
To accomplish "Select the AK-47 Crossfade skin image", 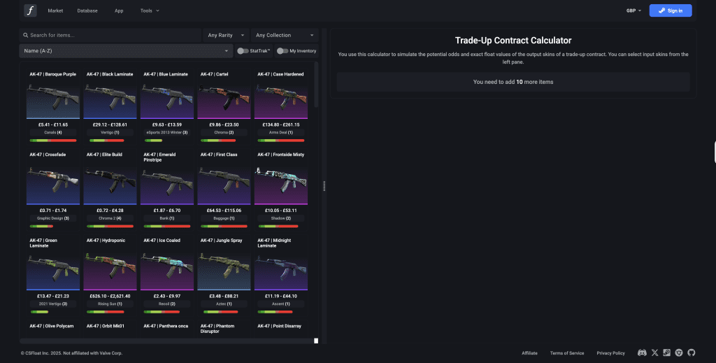I will point(53,185).
